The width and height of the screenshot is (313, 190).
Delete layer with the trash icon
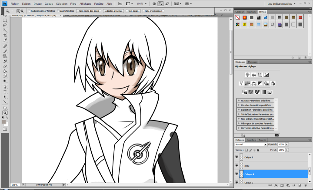(x=306, y=185)
